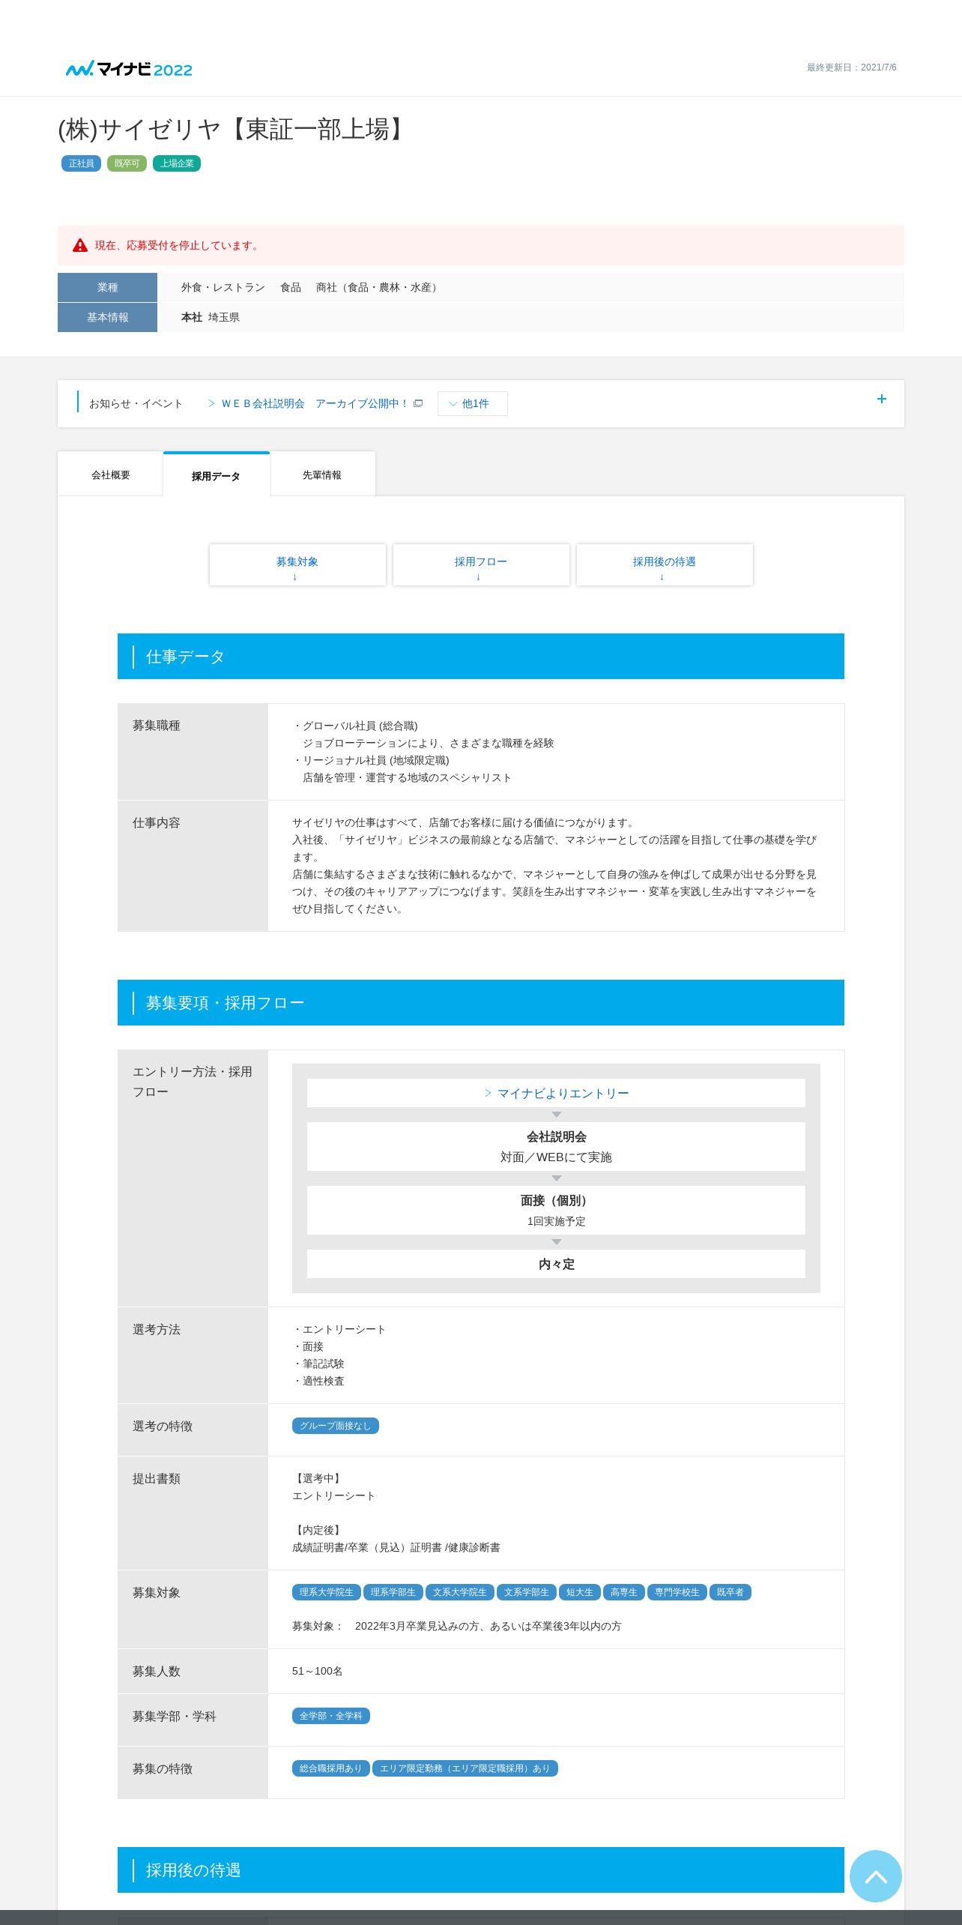This screenshot has width=962, height=1925.
Task: Click the 面接（個別） flow step
Action: point(556,1210)
